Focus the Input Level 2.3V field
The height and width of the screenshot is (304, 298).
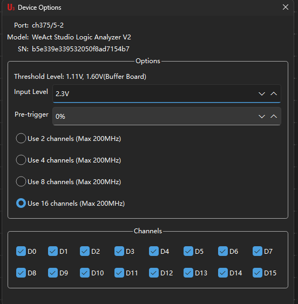click(x=167, y=93)
